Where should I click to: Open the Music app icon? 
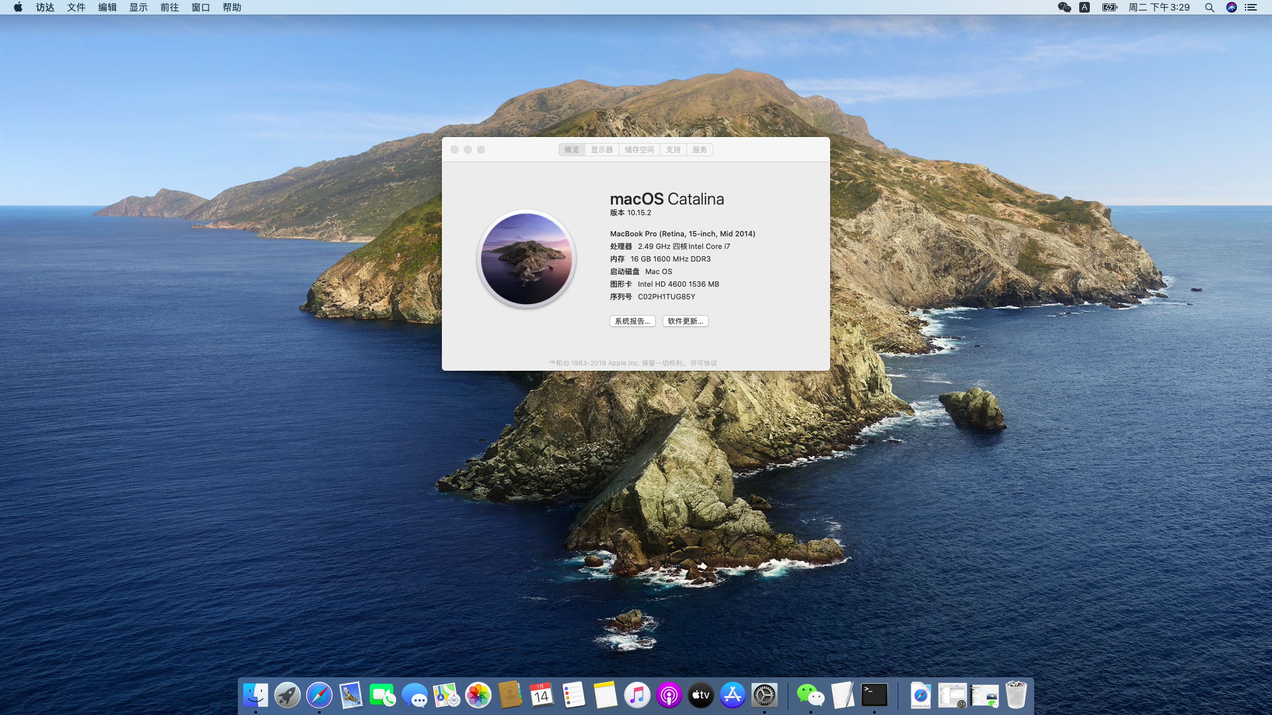[x=637, y=695]
